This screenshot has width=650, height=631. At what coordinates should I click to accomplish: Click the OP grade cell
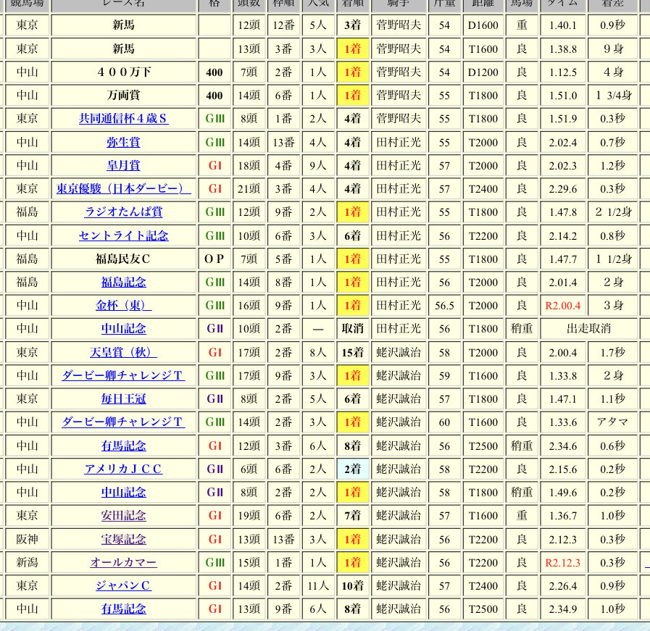tap(214, 259)
